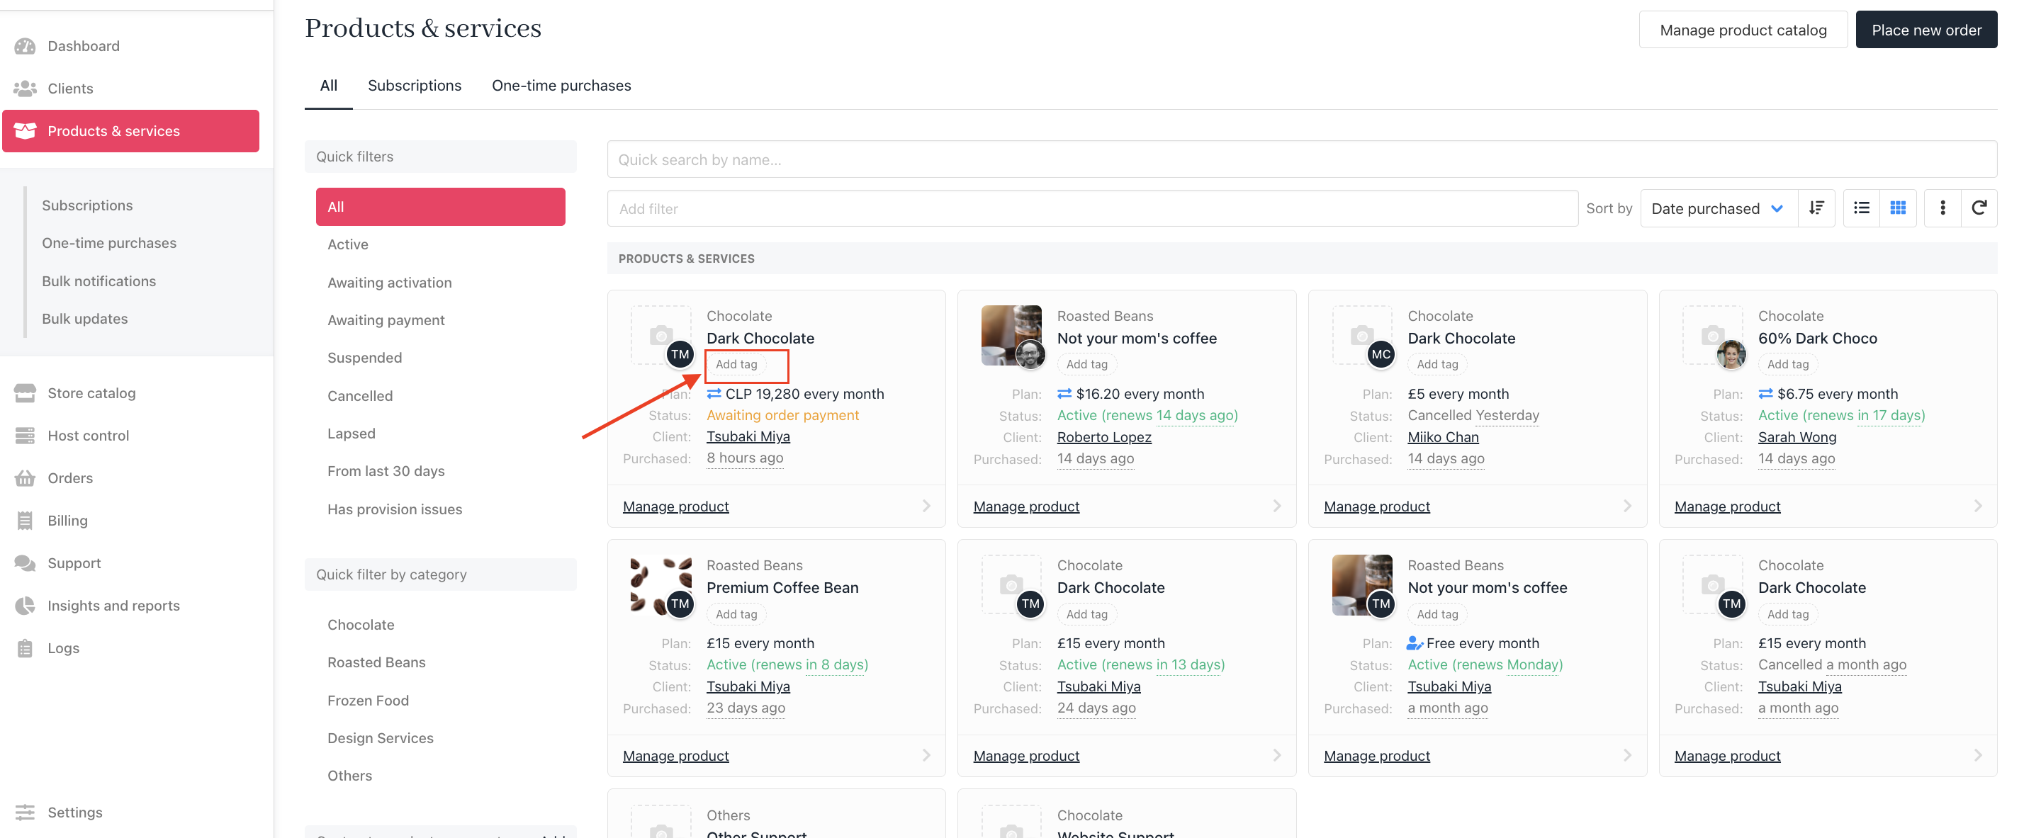The image size is (2024, 838).
Task: Open chevron arrow on 60% Dark Choco card
Action: 1977,506
